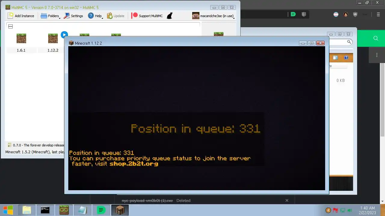This screenshot has height=216, width=385.
Task: Click the network tray icon
Action: coord(343,210)
